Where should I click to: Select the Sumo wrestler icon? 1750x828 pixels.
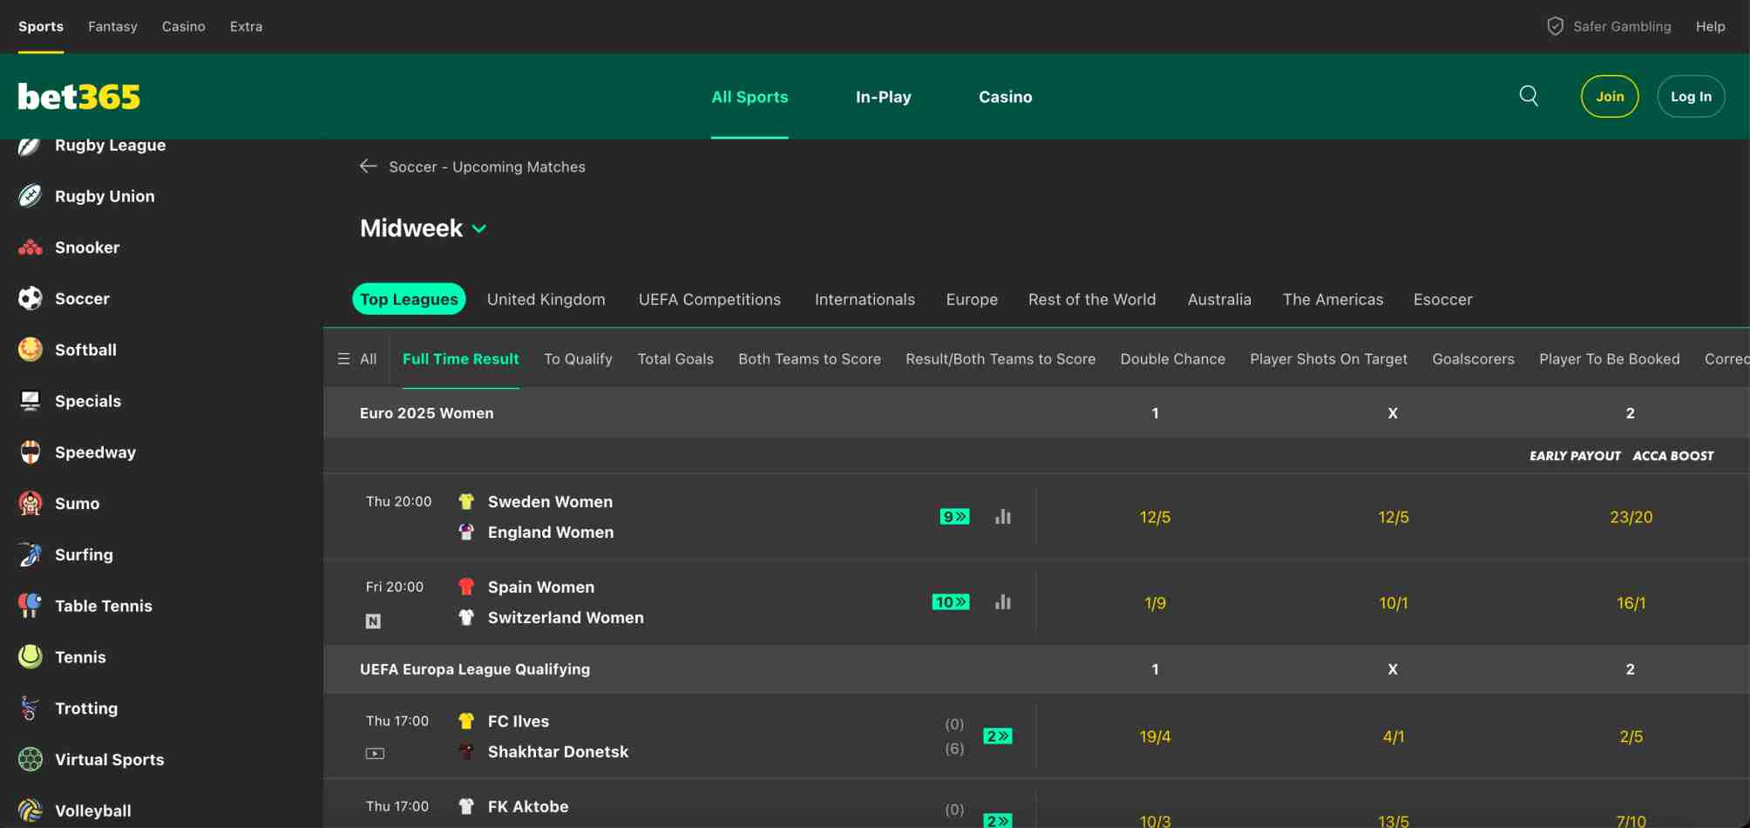pos(31,503)
